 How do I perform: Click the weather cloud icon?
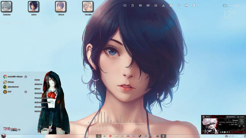pyautogui.click(x=225, y=6)
